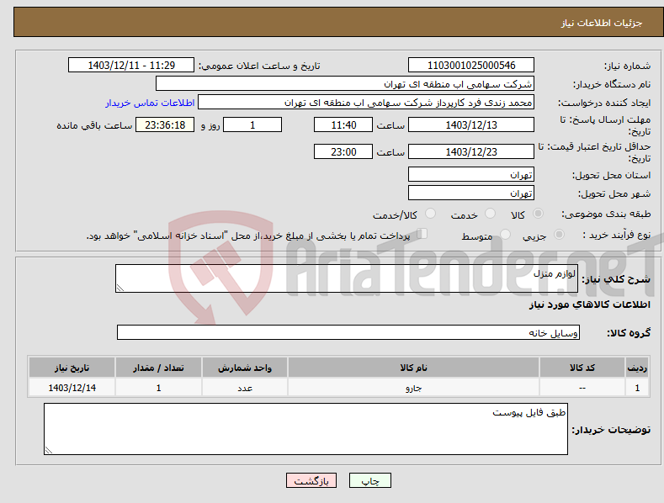
Task: Open the اطلاعات تماس خریدار link
Action: [150, 103]
